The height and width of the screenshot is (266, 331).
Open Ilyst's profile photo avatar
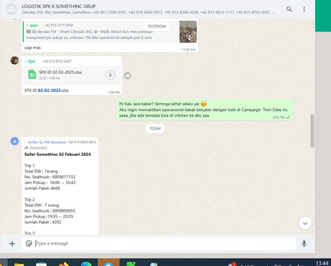[15, 60]
